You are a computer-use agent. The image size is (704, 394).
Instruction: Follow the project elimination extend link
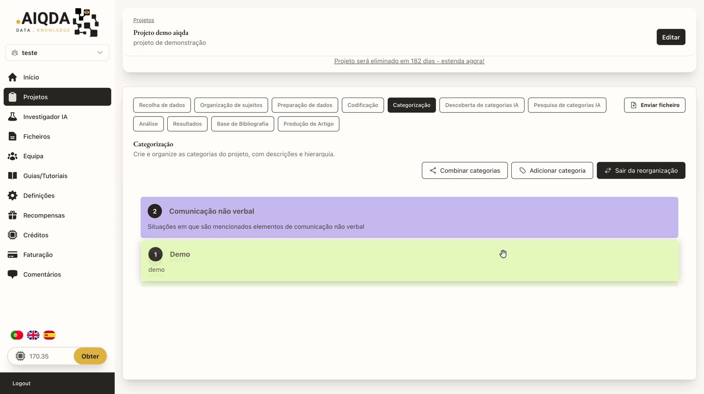[409, 61]
